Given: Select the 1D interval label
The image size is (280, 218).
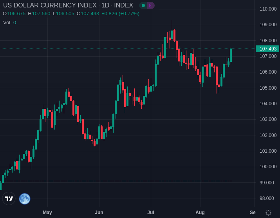Looking at the screenshot, I should [x=105, y=5].
